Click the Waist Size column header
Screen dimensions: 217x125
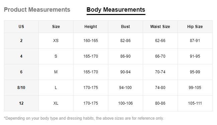pyautogui.click(x=160, y=27)
